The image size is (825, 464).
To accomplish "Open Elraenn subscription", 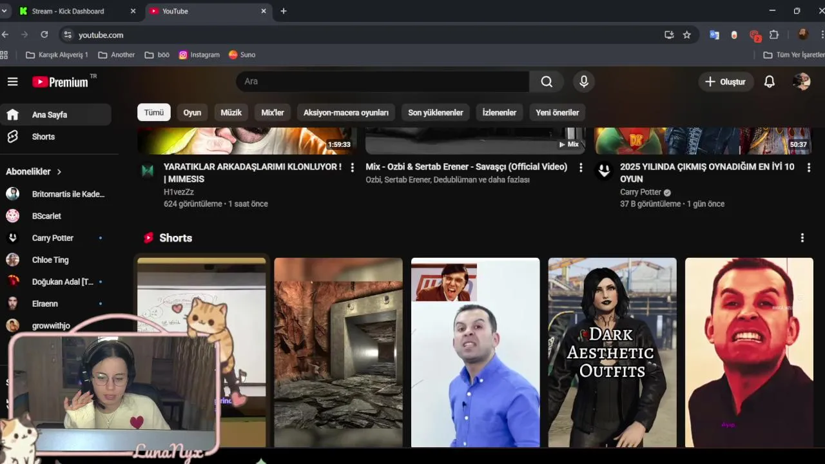I will point(56,304).
